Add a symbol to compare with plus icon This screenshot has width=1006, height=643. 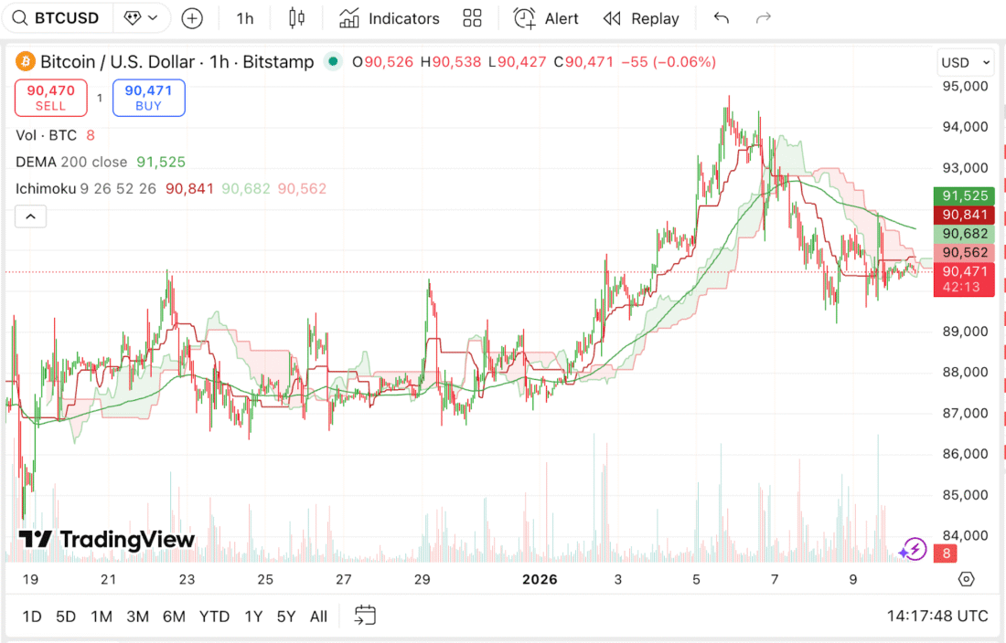pos(192,18)
